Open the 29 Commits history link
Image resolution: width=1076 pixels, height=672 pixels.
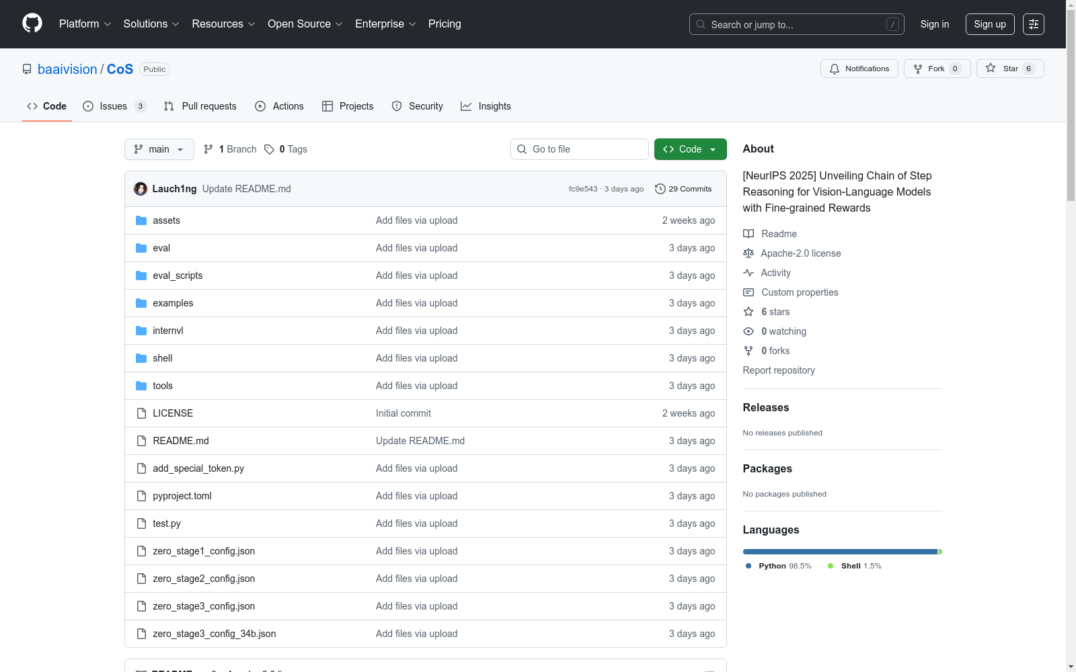(x=683, y=189)
